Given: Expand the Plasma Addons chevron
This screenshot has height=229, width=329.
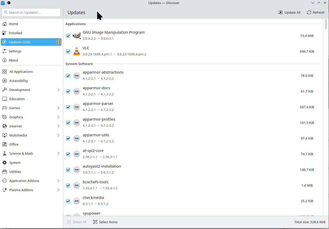Looking at the screenshot, I should (58, 190).
